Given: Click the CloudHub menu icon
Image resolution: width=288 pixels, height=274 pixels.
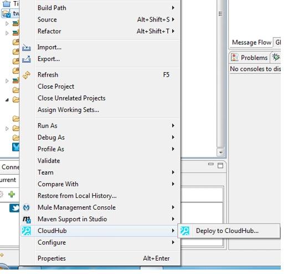Looking at the screenshot, I should [x=27, y=231].
